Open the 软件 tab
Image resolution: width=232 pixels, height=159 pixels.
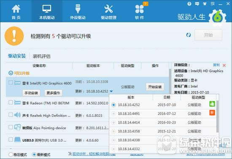point(139,12)
